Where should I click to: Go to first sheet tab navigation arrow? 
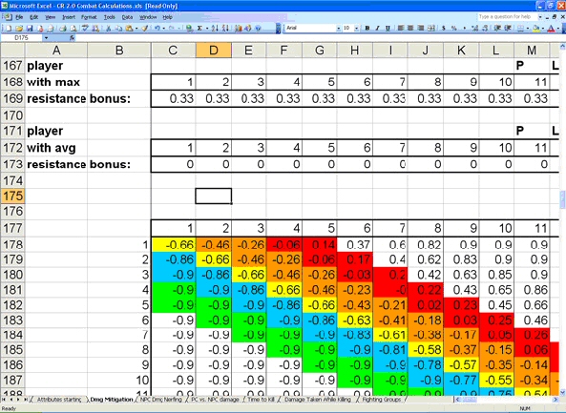(5, 400)
